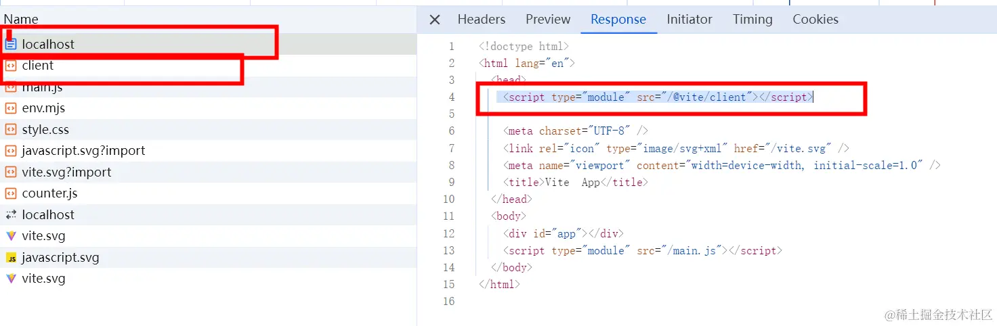
Task: Click the closing html tag line
Action: pos(499,285)
